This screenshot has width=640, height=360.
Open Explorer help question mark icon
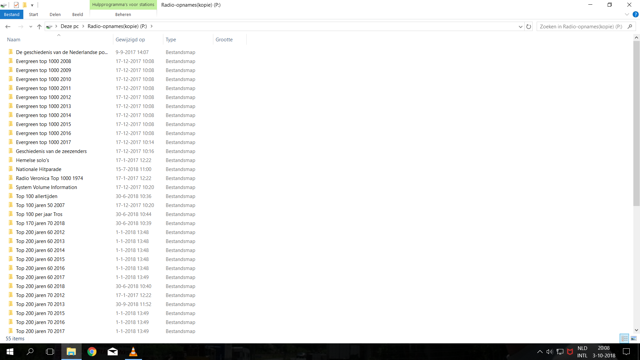click(635, 14)
